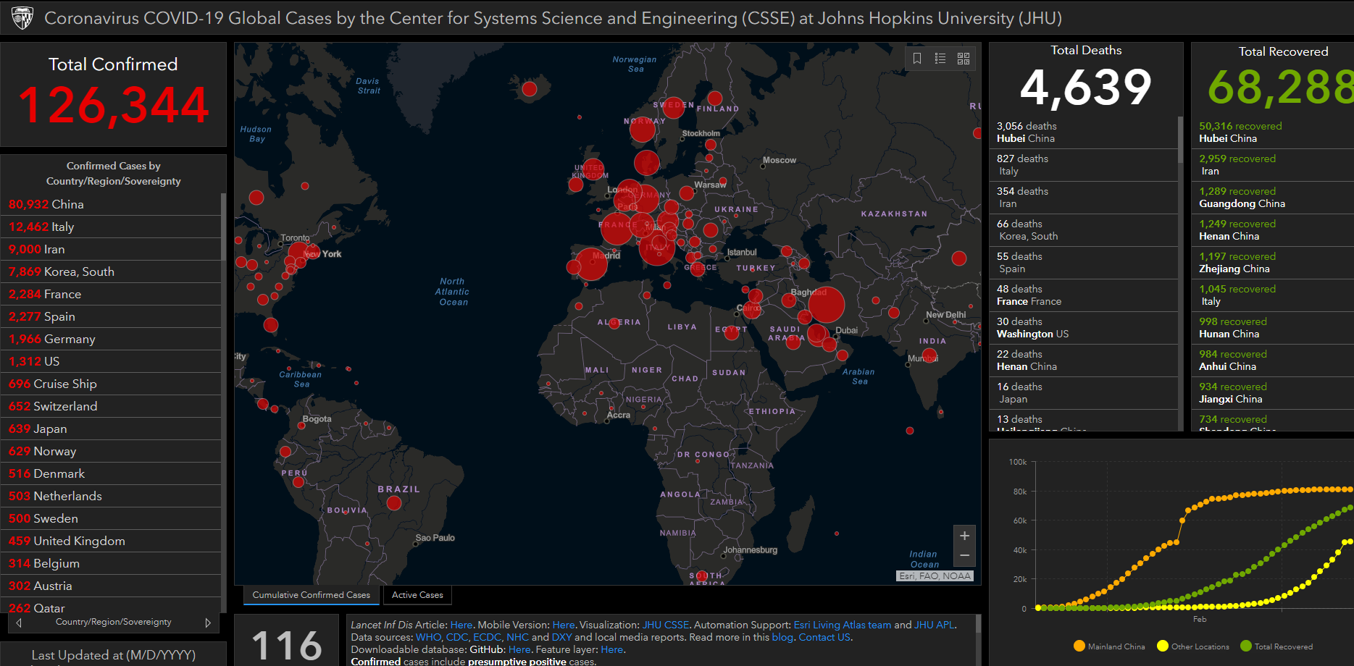
Task: Open the JHU APL link
Action: pyautogui.click(x=935, y=625)
